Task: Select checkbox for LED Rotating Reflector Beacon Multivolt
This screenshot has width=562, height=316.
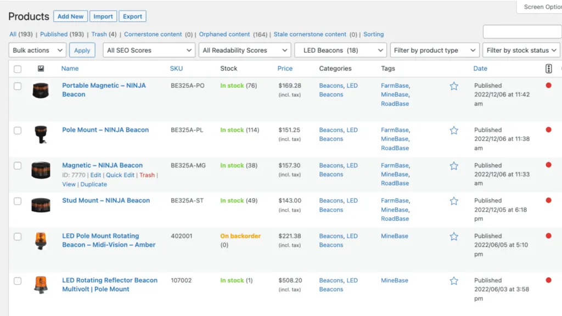Action: (18, 281)
